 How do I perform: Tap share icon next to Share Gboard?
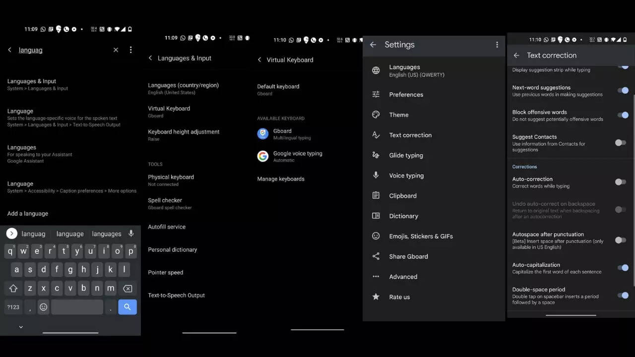pyautogui.click(x=376, y=256)
